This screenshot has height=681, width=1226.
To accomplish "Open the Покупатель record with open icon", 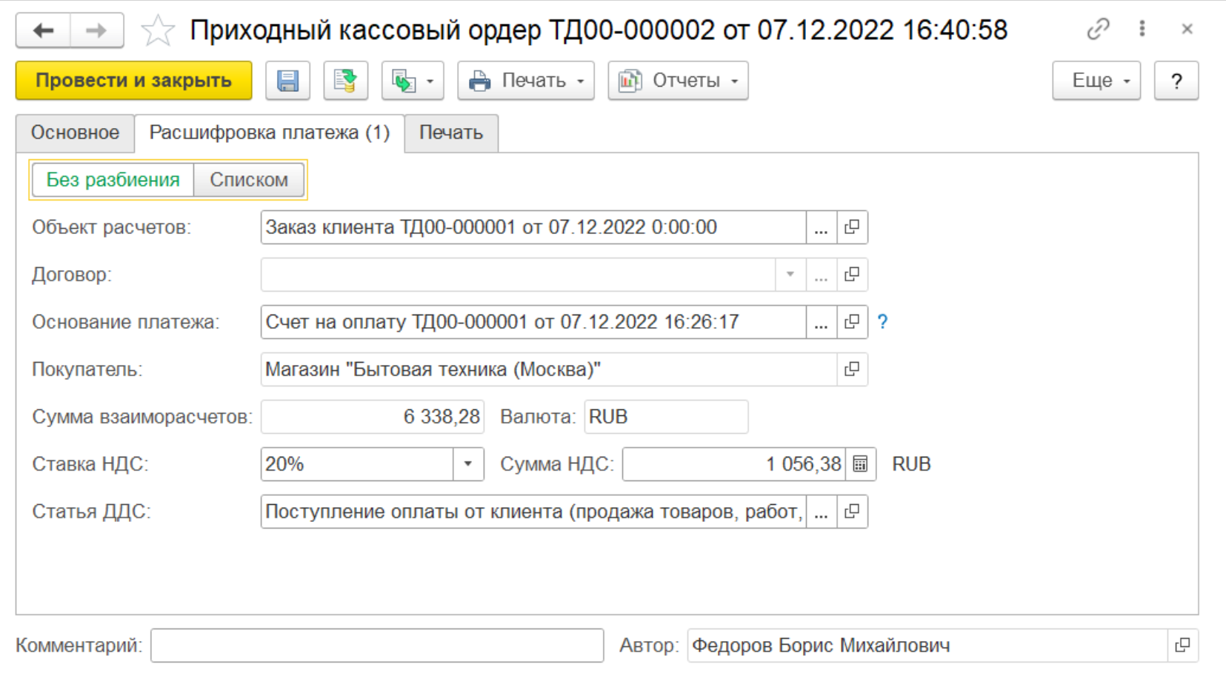I will point(852,369).
